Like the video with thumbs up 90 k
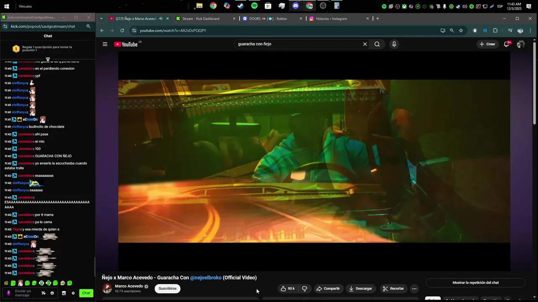This screenshot has height=302, width=538. pyautogui.click(x=287, y=289)
